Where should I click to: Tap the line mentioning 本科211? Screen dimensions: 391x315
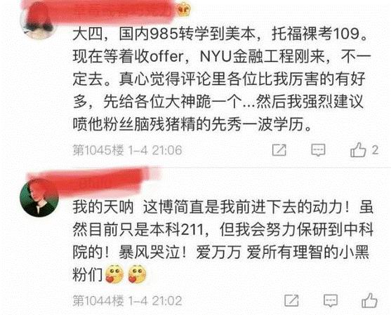[223, 229]
